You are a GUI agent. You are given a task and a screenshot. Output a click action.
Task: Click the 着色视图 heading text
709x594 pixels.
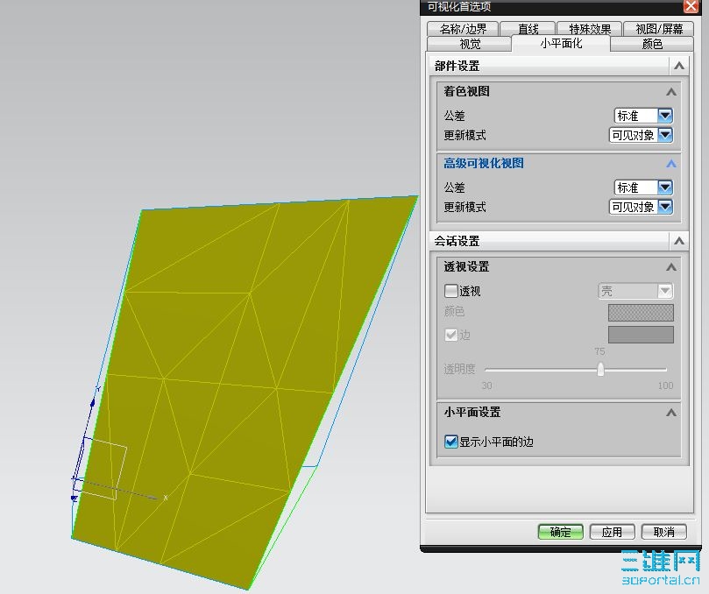click(x=466, y=92)
